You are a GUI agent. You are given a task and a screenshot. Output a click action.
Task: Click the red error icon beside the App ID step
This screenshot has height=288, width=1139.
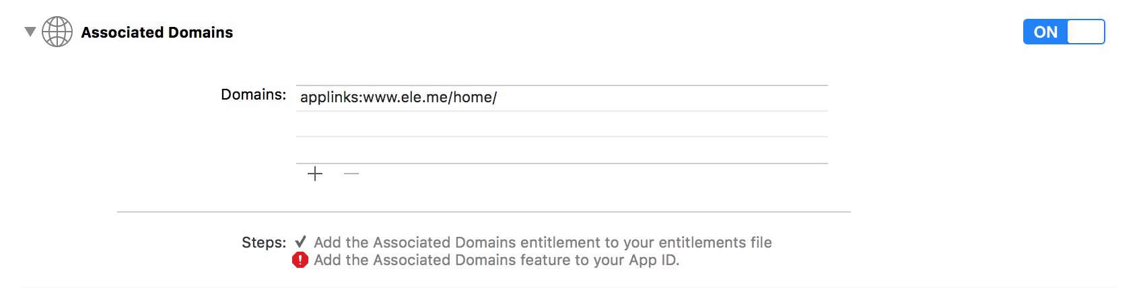[x=300, y=260]
